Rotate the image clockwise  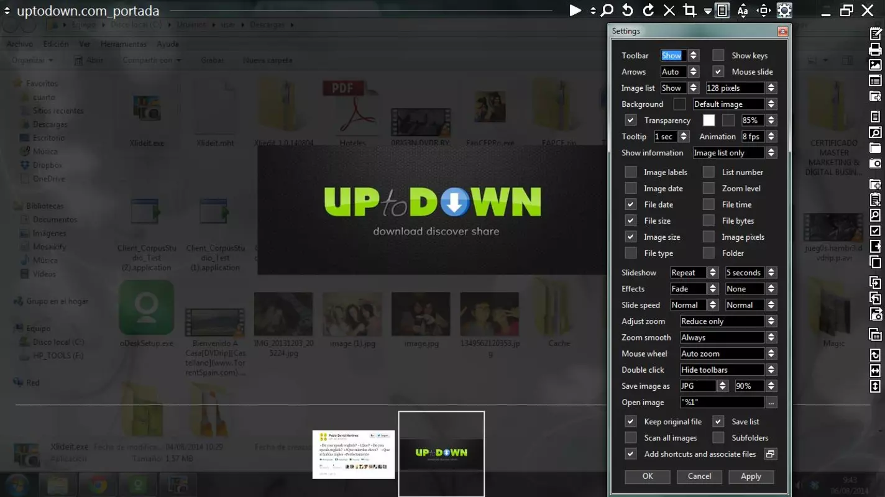click(648, 11)
